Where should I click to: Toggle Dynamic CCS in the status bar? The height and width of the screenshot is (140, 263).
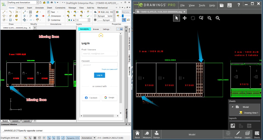point(73,138)
